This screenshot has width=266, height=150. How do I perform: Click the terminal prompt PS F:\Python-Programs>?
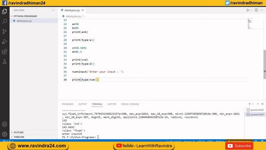(79, 137)
